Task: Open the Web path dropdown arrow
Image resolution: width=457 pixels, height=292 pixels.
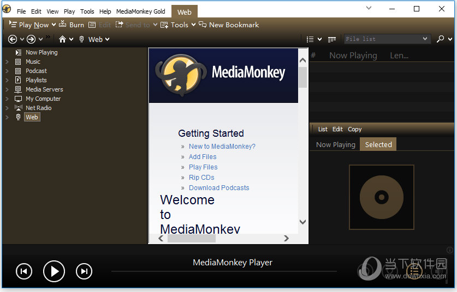Action: tap(107, 39)
